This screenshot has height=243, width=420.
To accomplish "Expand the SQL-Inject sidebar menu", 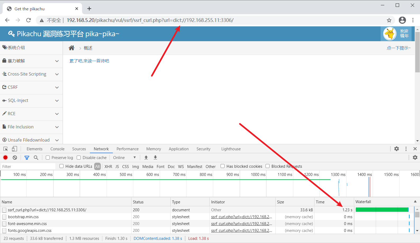I will point(31,101).
